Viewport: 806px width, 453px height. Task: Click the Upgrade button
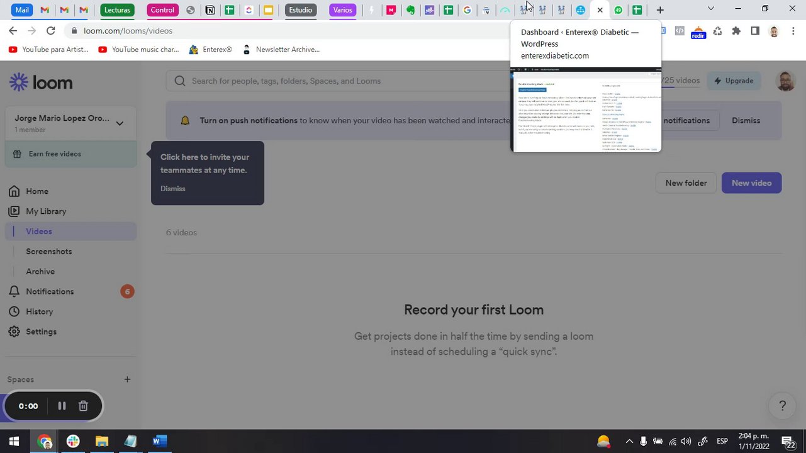click(x=733, y=81)
